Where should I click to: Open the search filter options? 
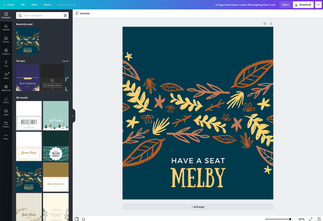click(65, 15)
